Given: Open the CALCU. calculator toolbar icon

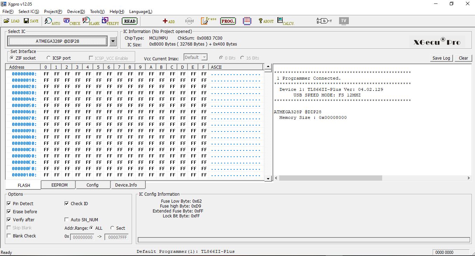Looking at the screenshot, I should click(286, 21).
